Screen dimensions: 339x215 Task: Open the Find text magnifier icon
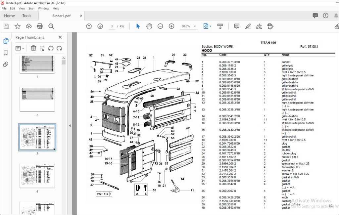click(51, 26)
